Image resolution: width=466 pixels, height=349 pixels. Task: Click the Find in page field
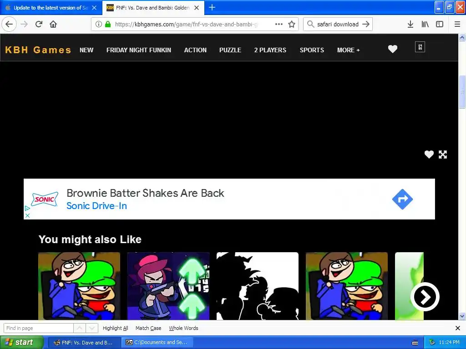39,328
